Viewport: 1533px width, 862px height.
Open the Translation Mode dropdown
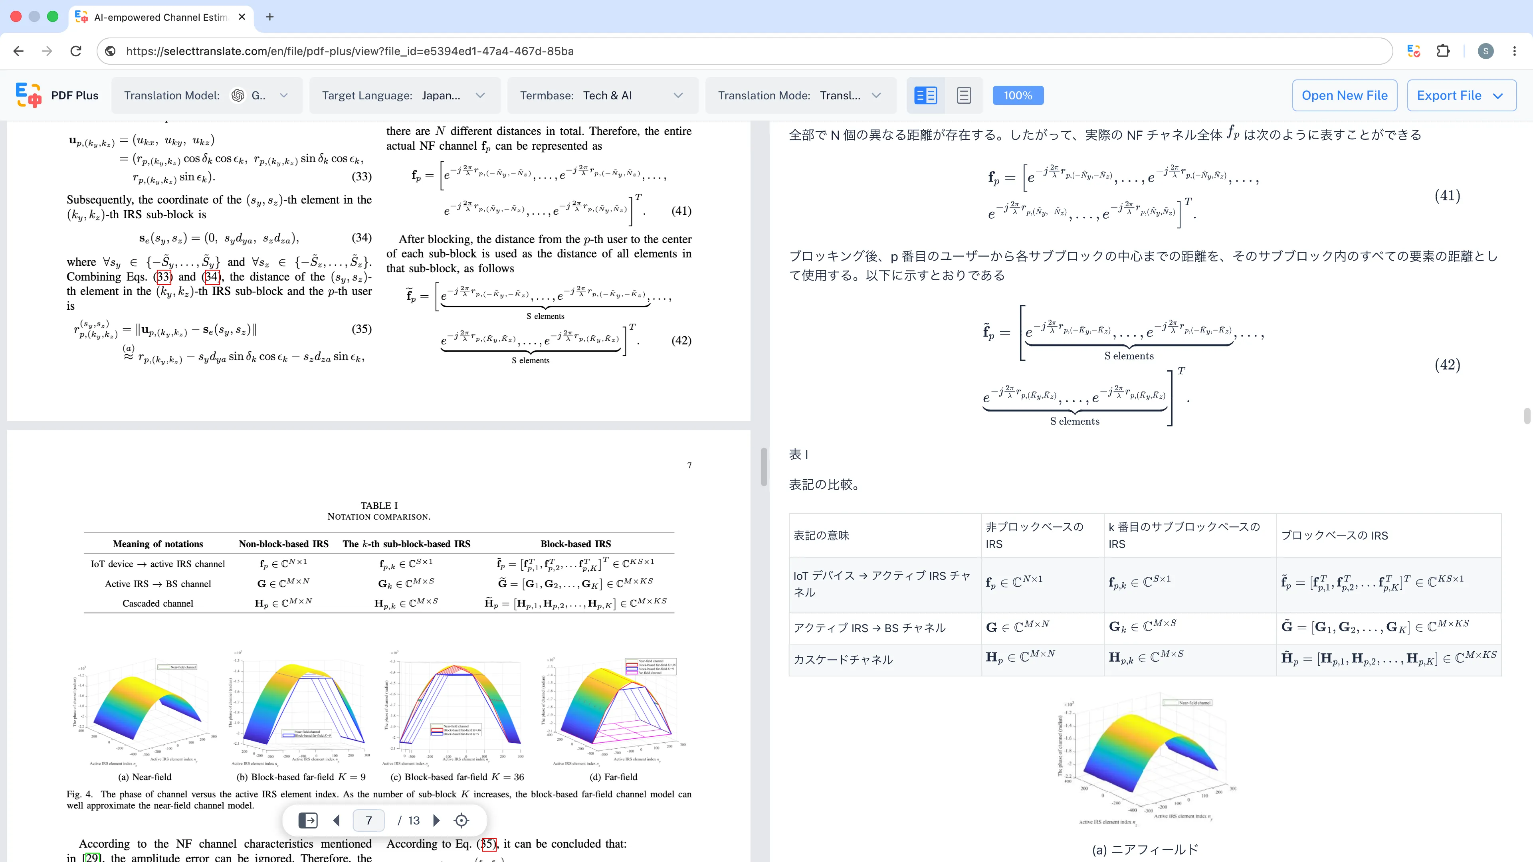(800, 95)
